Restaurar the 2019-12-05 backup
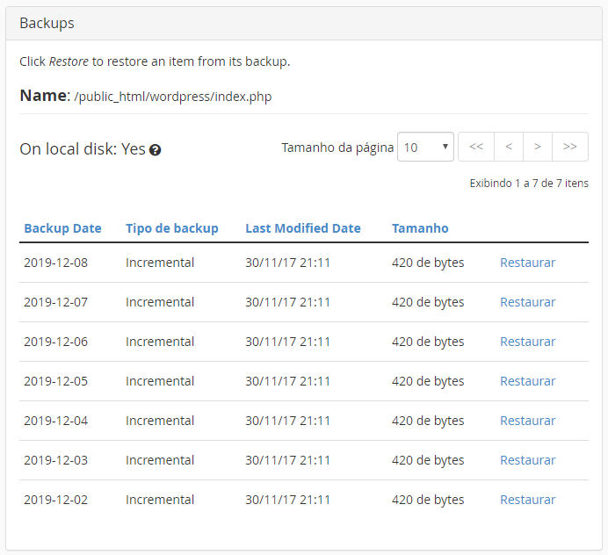The image size is (608, 555). [528, 381]
